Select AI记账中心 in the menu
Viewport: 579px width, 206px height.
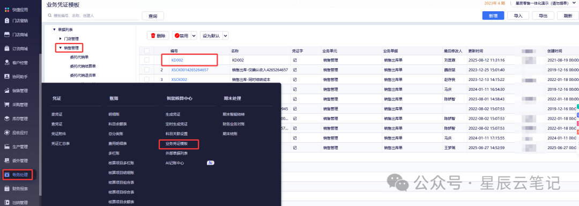175,163
